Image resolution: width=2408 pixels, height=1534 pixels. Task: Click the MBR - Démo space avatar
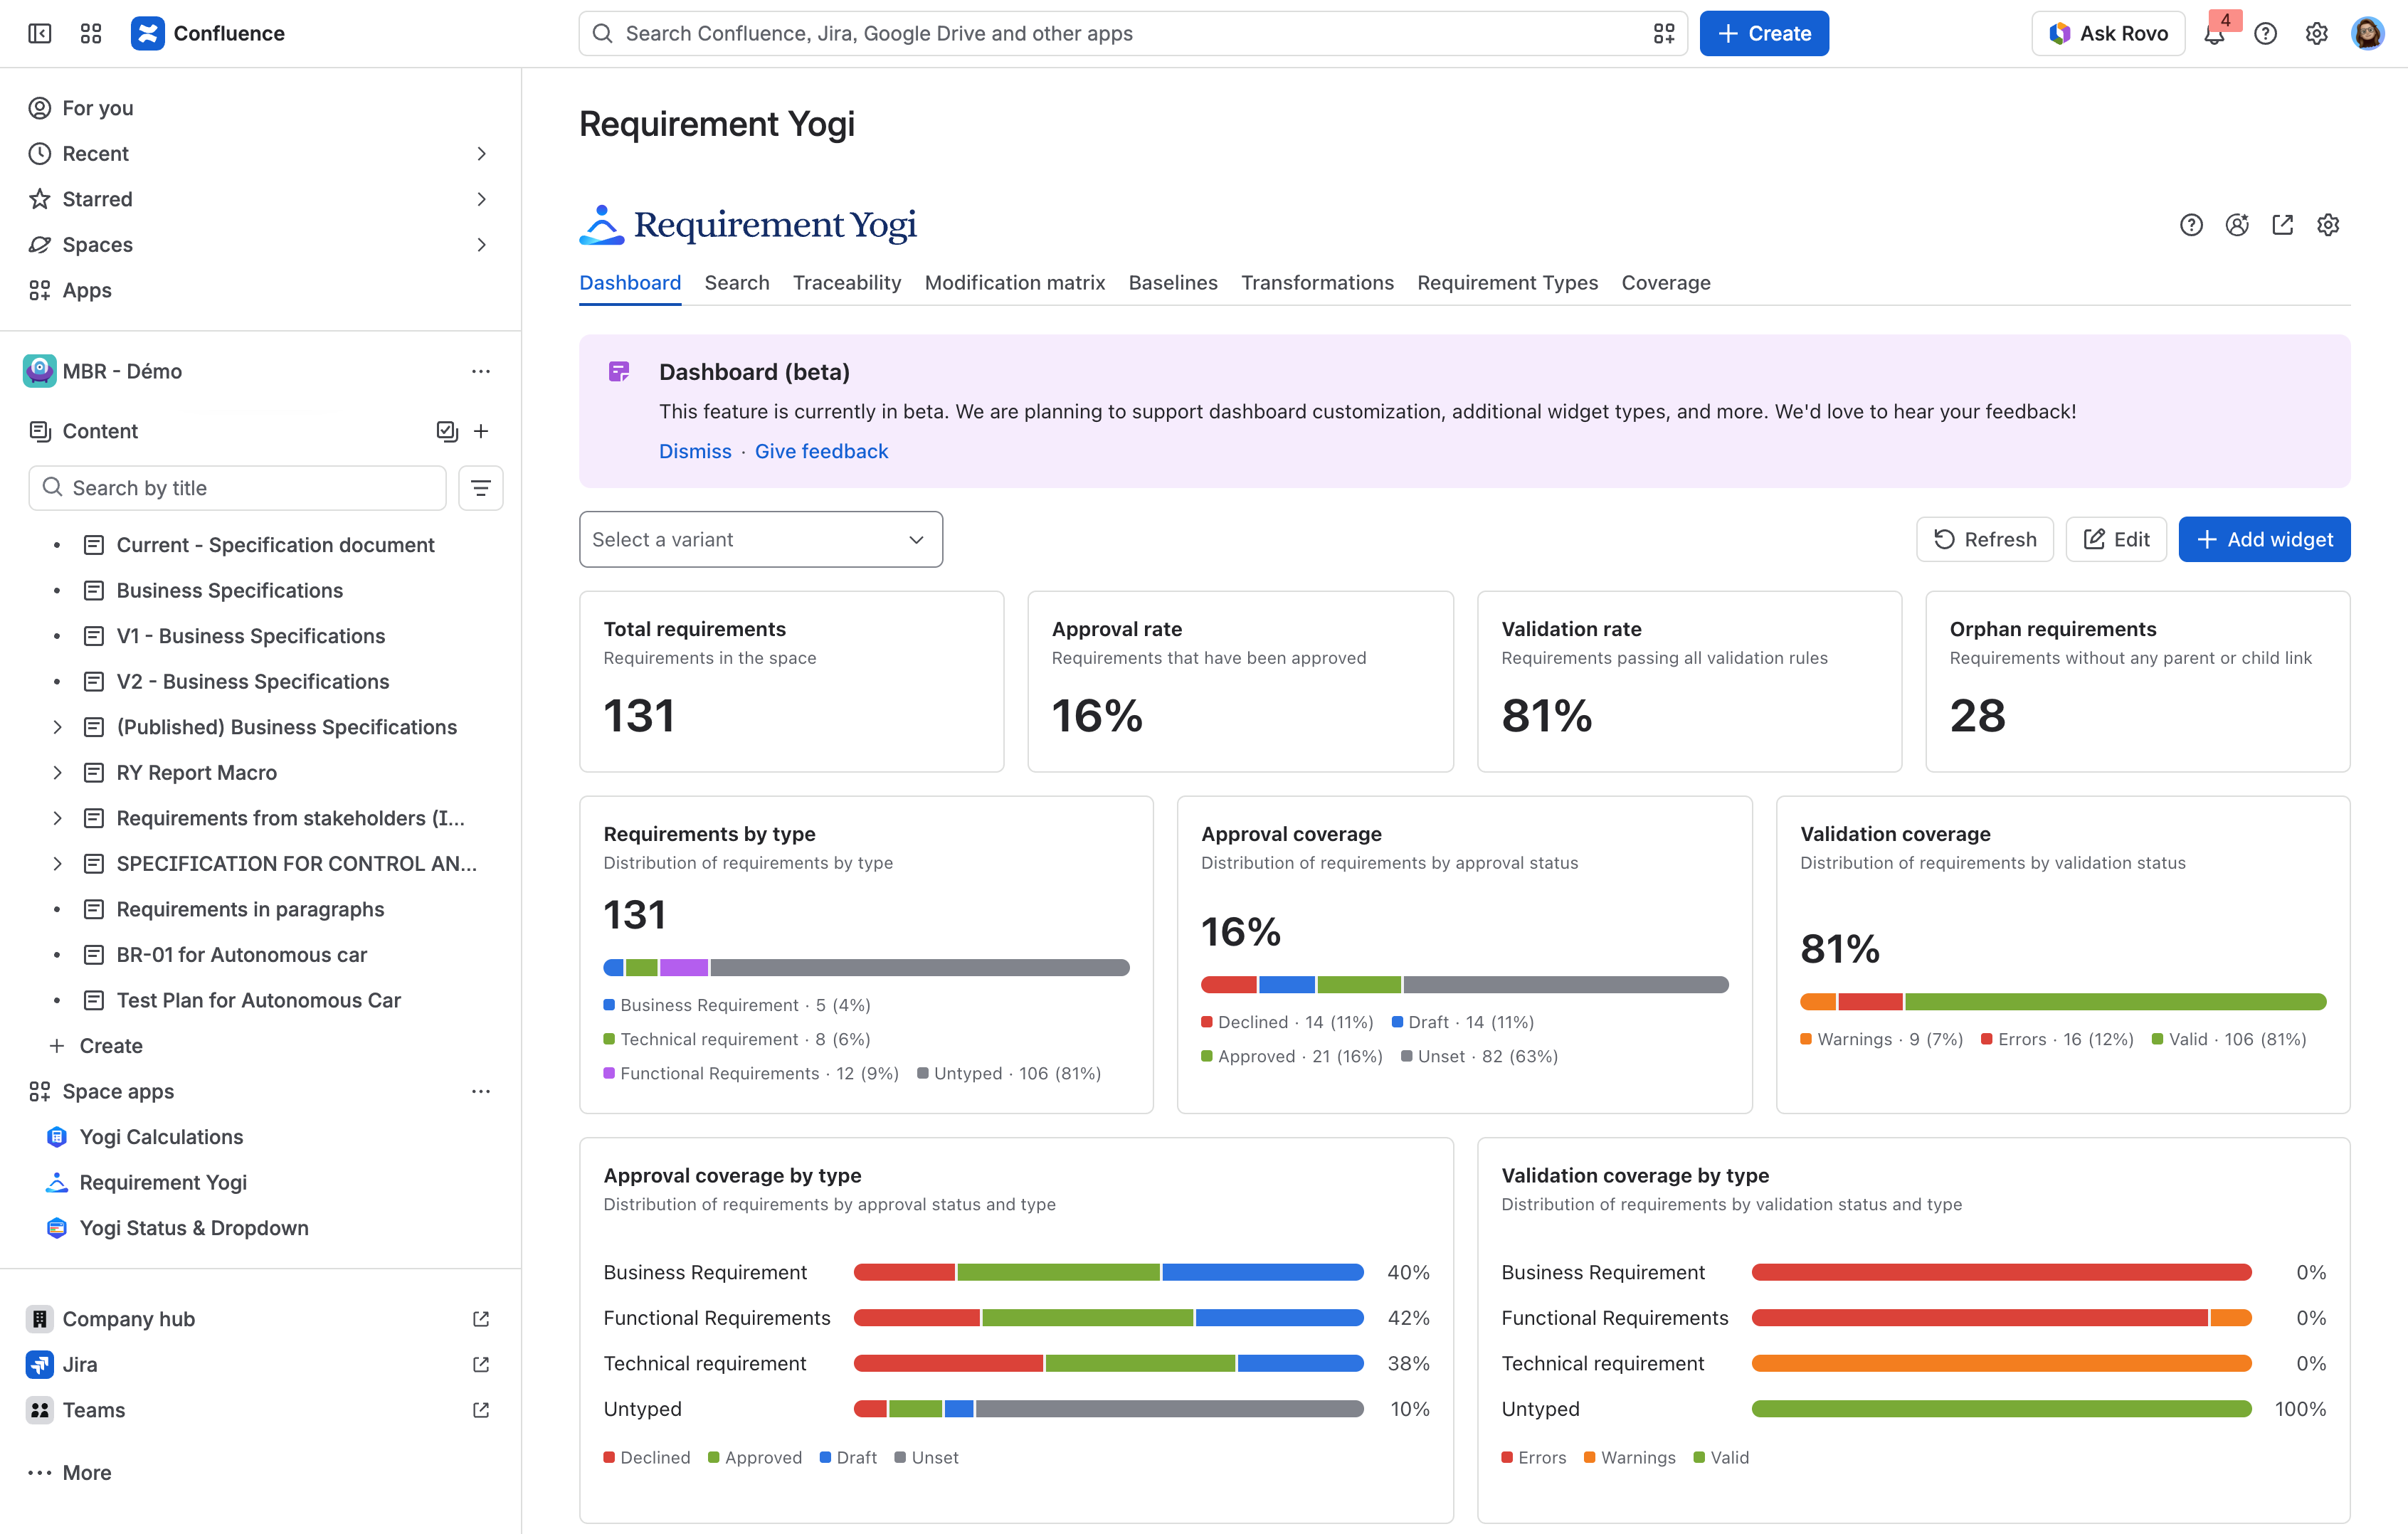[40, 371]
